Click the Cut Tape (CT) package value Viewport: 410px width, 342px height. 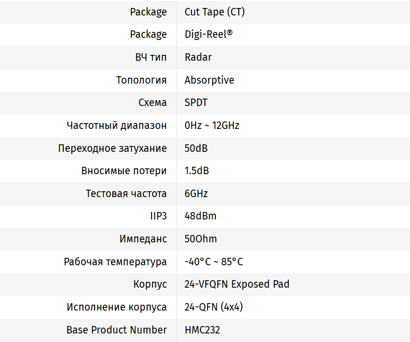(x=214, y=12)
